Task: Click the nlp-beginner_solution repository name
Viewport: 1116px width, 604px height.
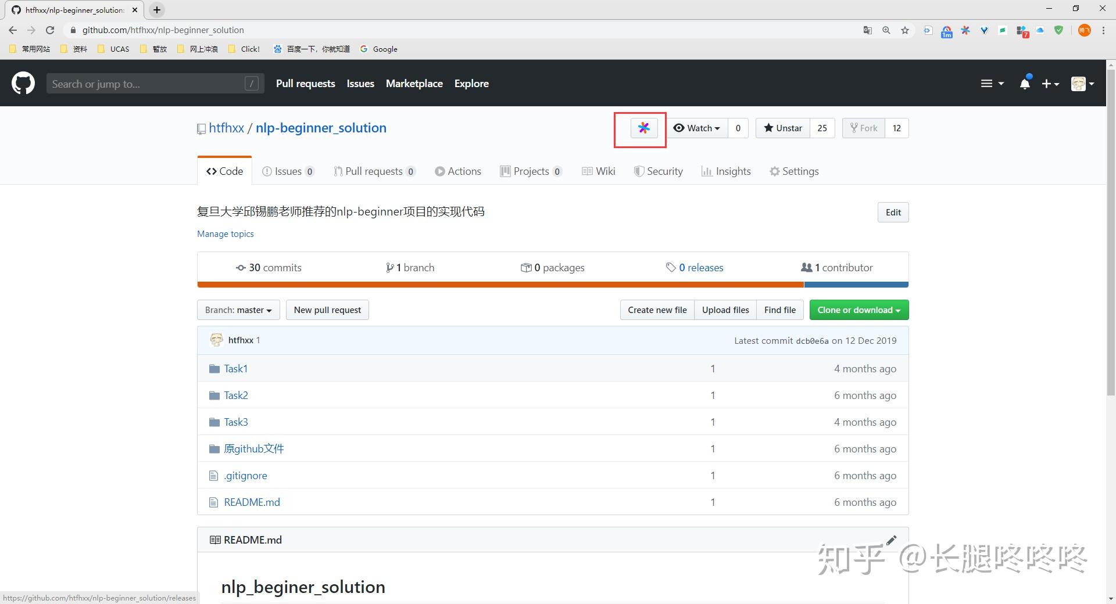Action: click(321, 128)
